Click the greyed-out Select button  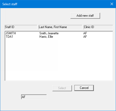(62, 88)
